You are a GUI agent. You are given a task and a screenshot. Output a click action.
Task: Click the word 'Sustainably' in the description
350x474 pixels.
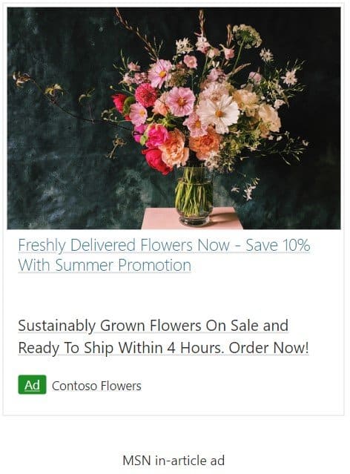tap(56, 326)
